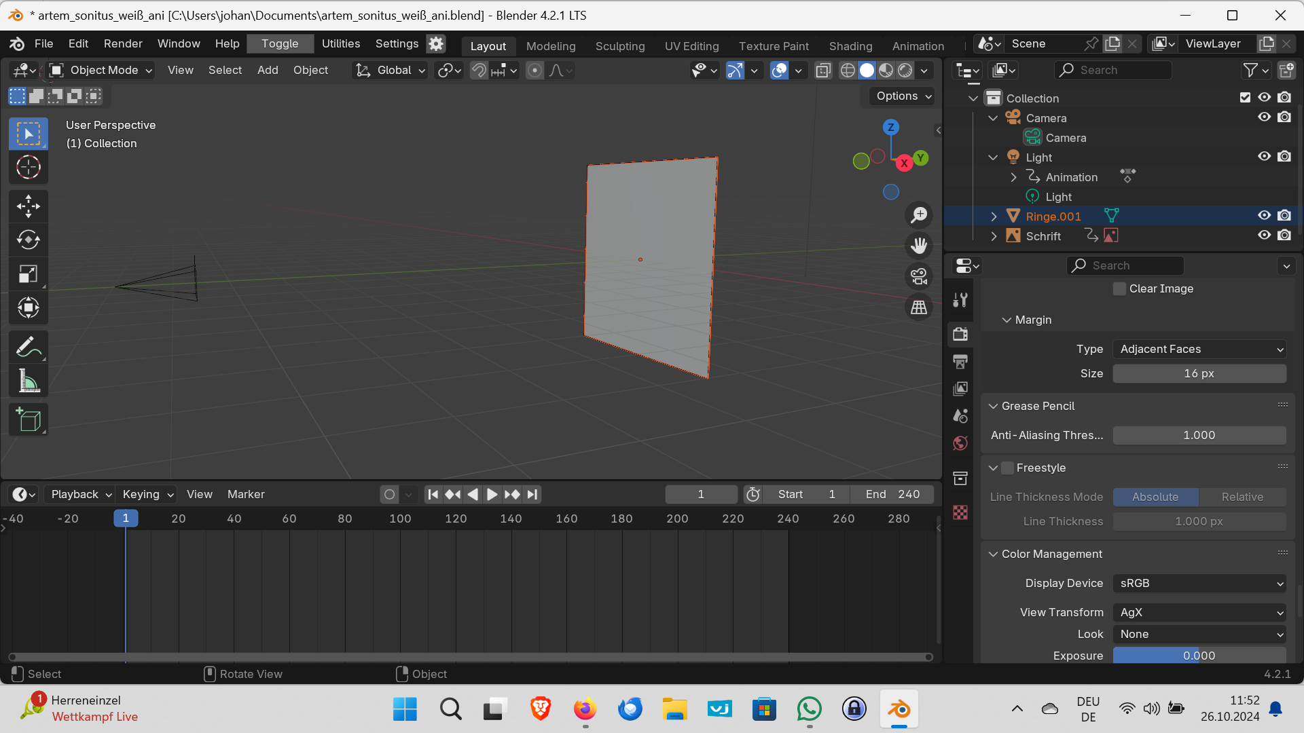Switch to perspective/orthographic grid view icon
Screen dimensions: 1304x733
pos(919,307)
